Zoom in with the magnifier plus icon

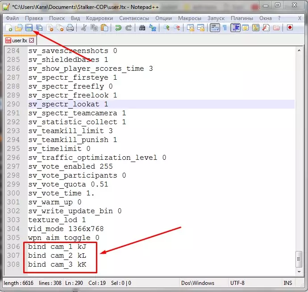tap(166, 28)
